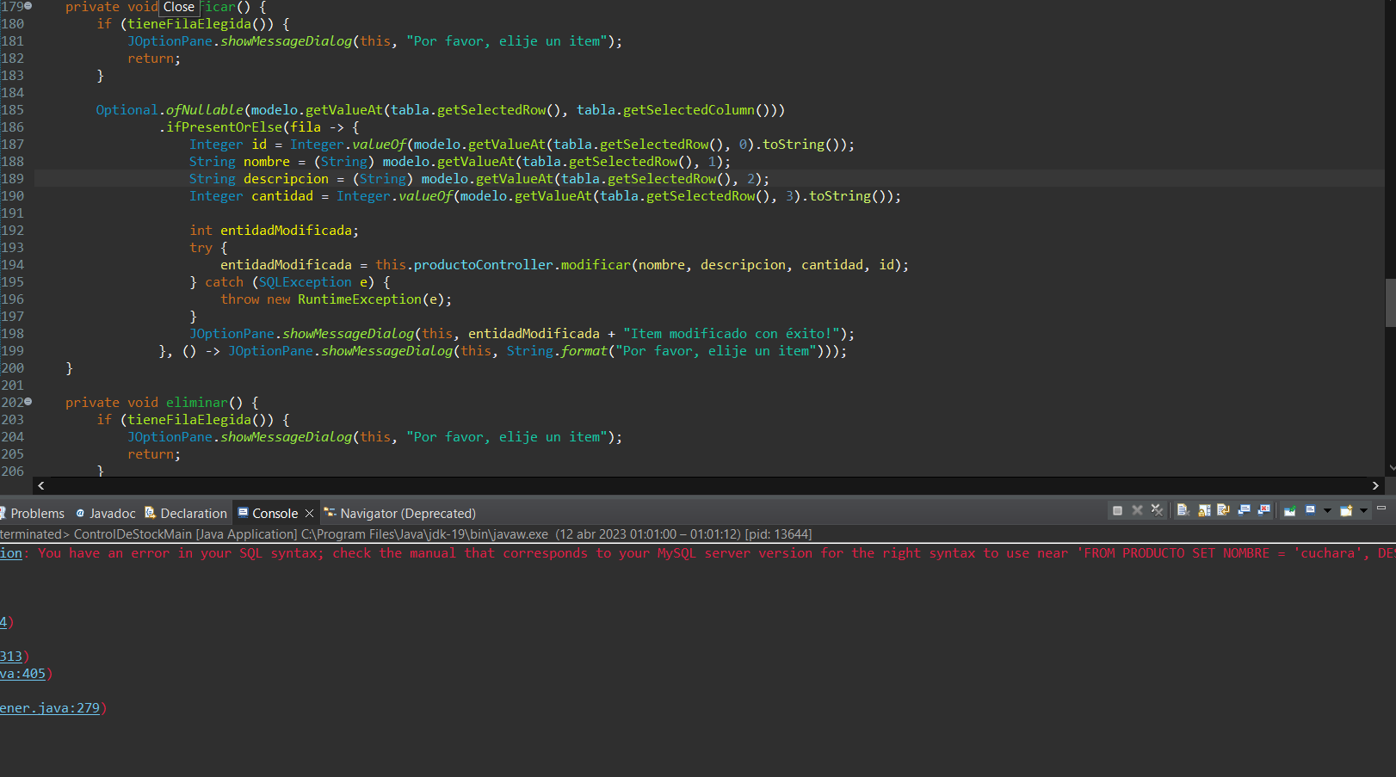Click 'descripcion' variable on line 189
The height and width of the screenshot is (777, 1396).
(286, 179)
